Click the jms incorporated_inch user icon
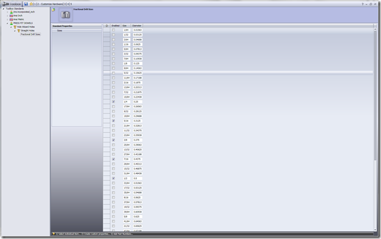The image size is (381, 239). click(11, 12)
